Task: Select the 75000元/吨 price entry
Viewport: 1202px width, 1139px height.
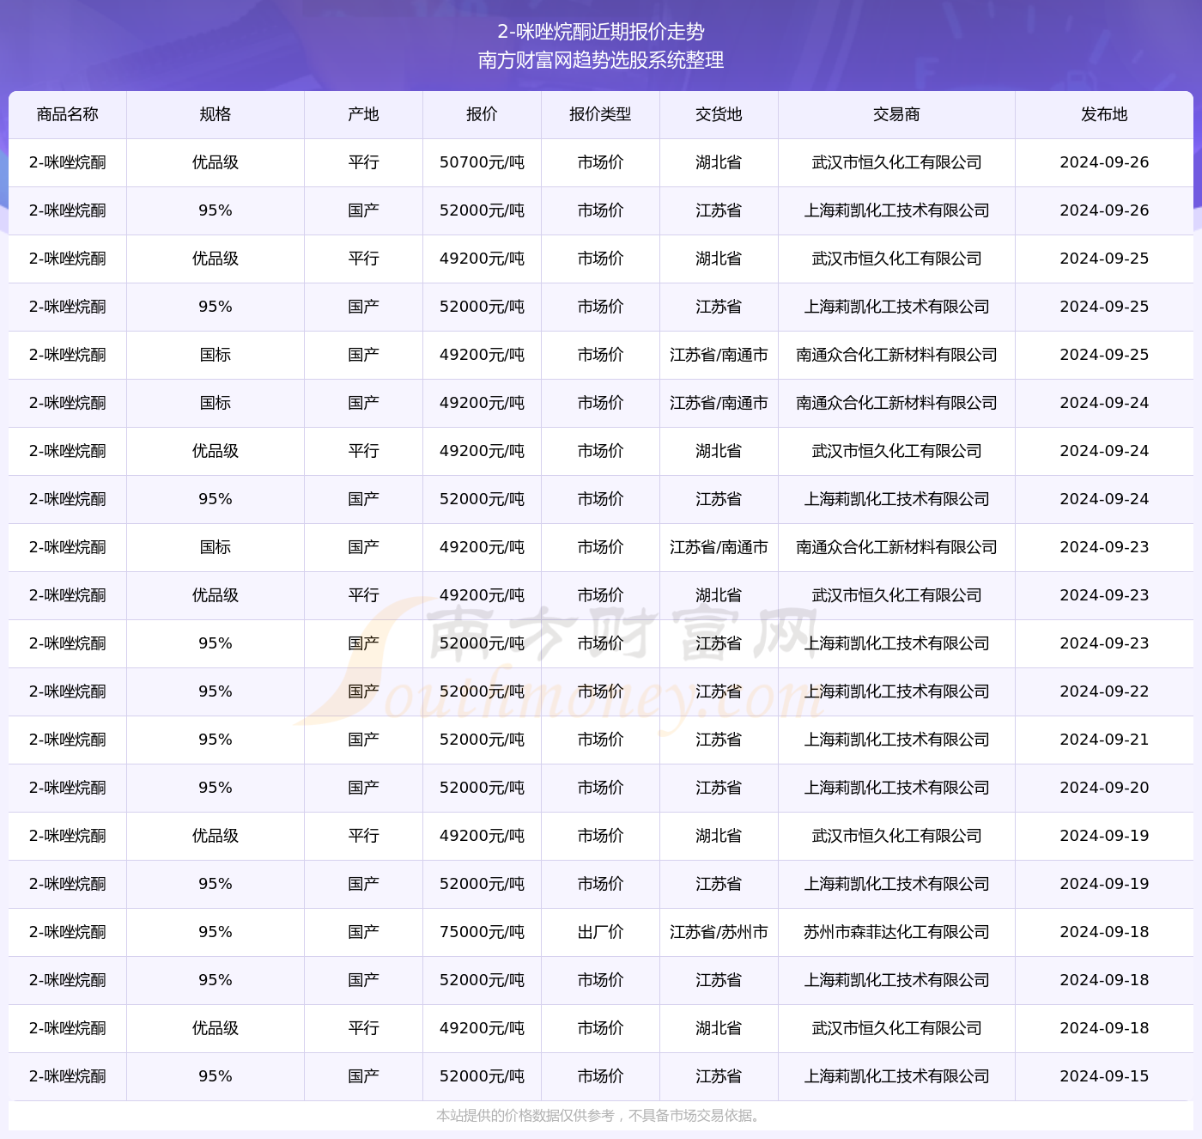Action: 481,932
